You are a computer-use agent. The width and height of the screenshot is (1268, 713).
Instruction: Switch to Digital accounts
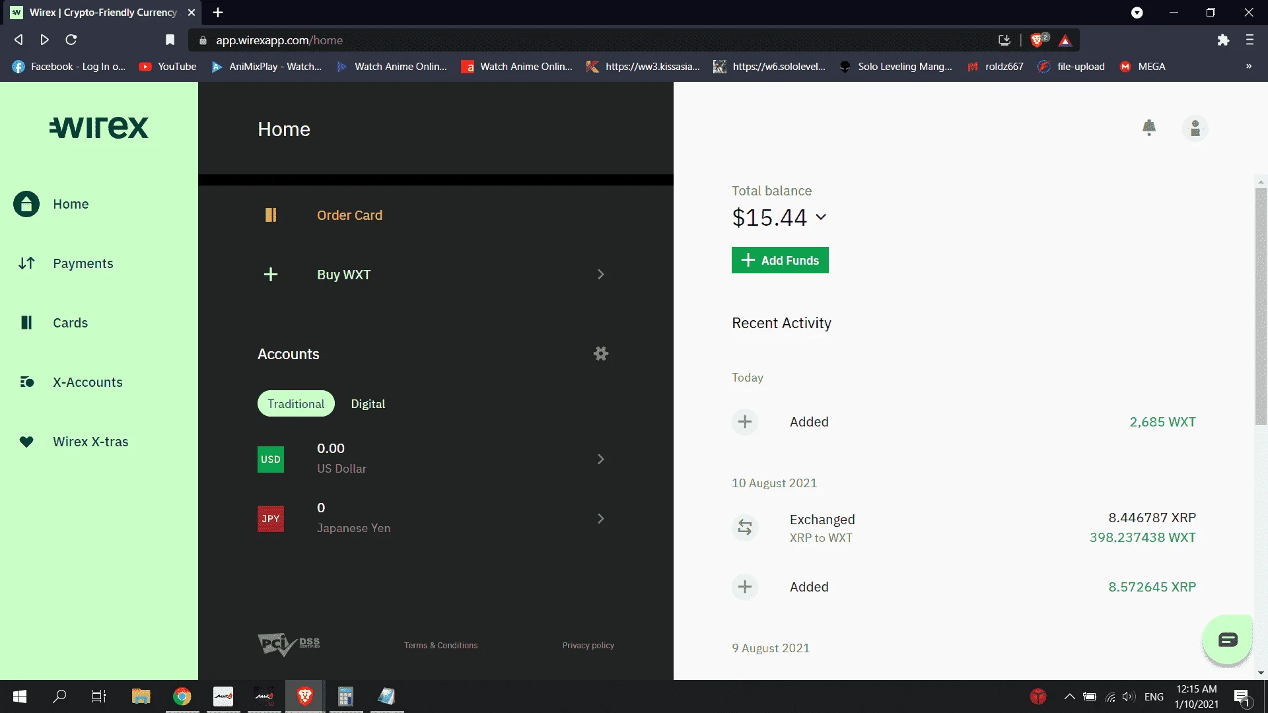tap(368, 404)
